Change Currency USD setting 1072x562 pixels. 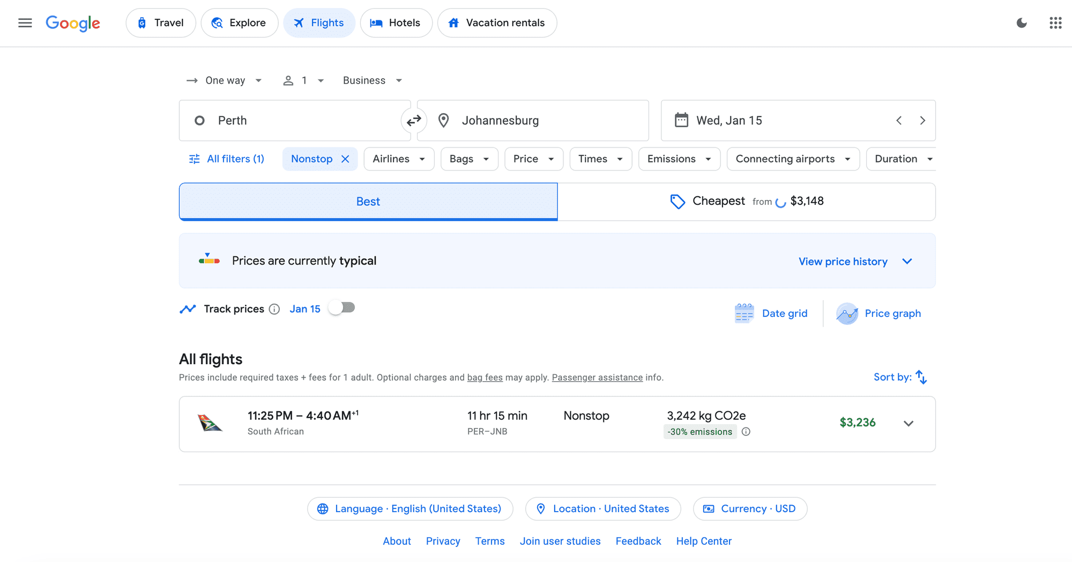[x=750, y=508]
